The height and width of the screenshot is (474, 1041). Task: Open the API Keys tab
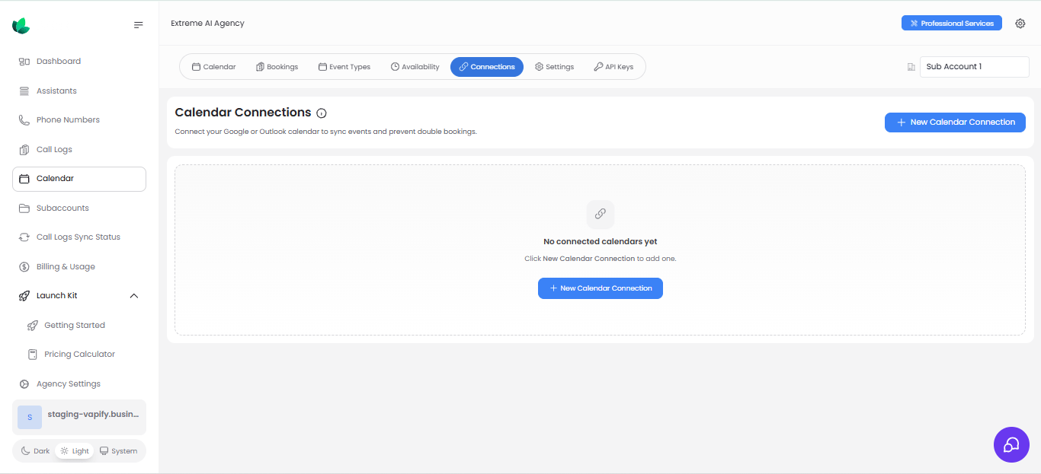click(x=613, y=67)
